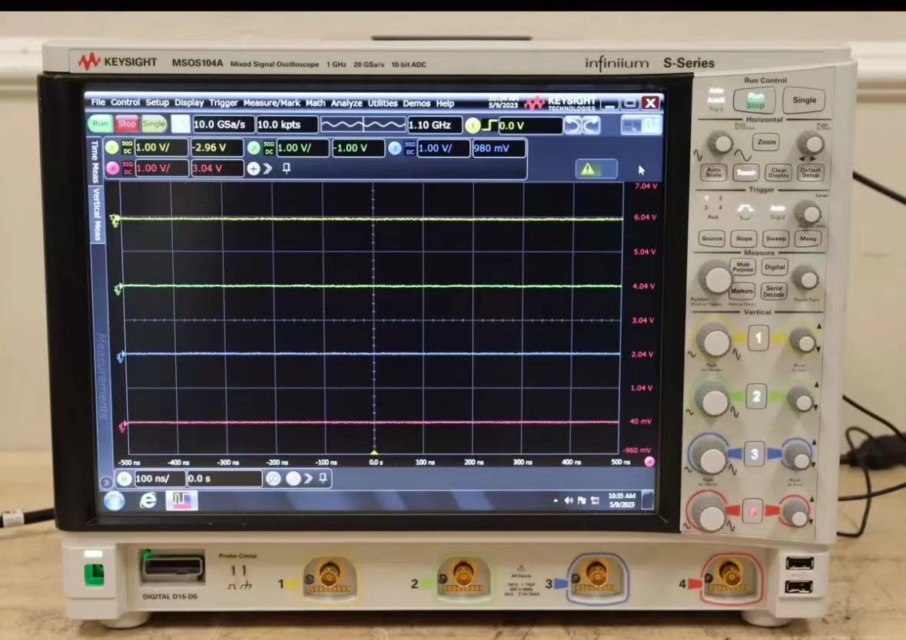Click the rising-edge trigger slope icon

pyautogui.click(x=490, y=125)
